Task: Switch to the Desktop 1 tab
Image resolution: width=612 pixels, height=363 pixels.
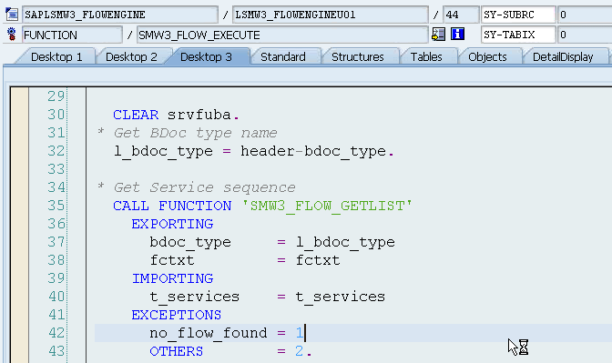Action: tap(56, 57)
